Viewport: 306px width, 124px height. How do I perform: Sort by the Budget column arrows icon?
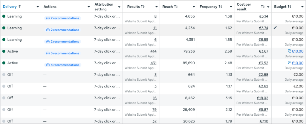pyautogui.click(x=289, y=7)
